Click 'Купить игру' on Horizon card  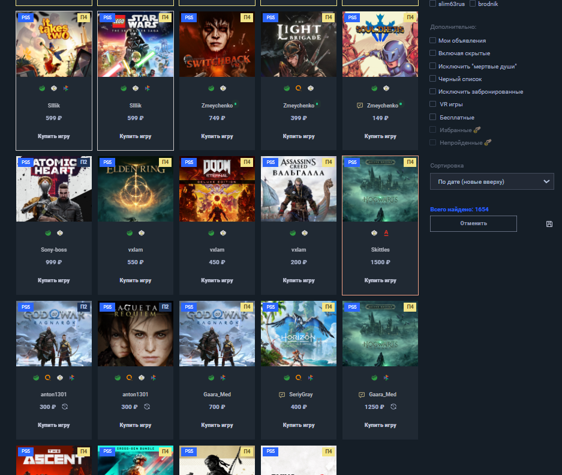(299, 425)
